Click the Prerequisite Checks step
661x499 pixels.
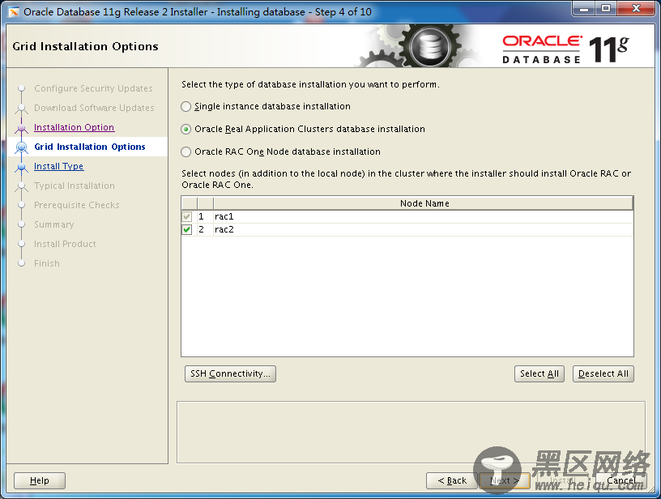pos(77,205)
